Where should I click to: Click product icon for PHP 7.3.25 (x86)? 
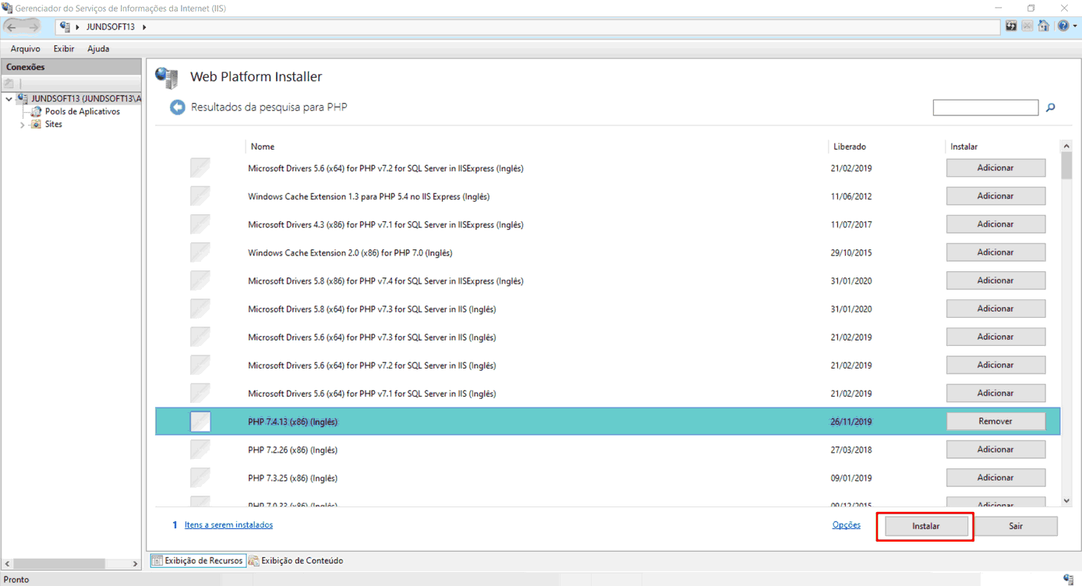tap(200, 478)
